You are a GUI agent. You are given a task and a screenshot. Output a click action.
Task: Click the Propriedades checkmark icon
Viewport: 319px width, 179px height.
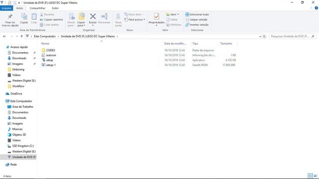157,16
